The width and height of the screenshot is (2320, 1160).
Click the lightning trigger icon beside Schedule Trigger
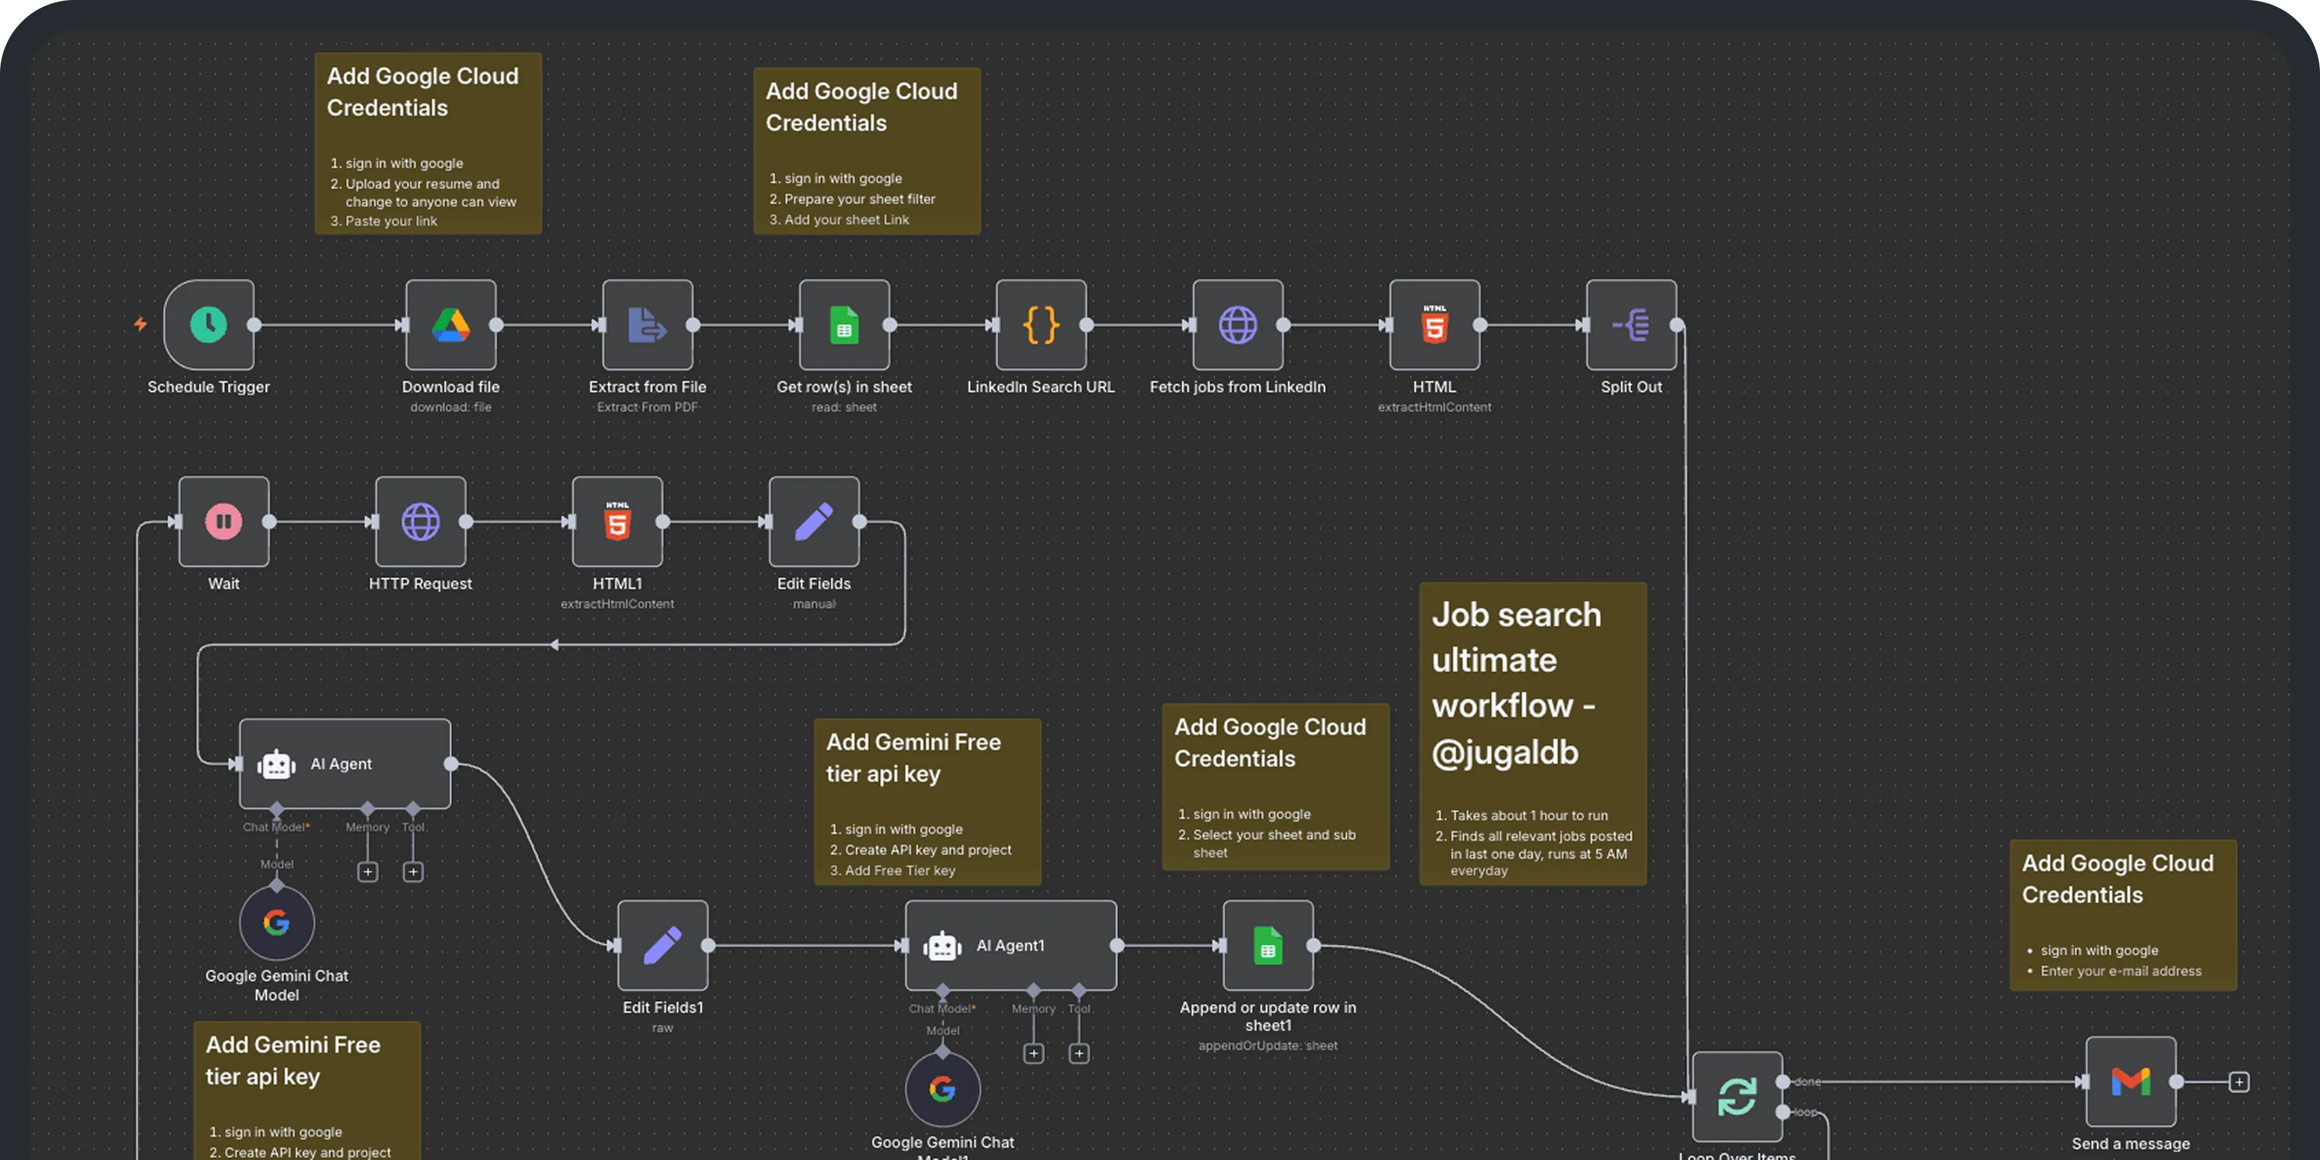tap(140, 323)
